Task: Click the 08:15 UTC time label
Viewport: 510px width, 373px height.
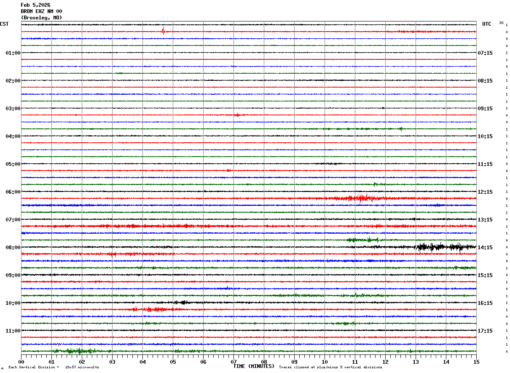Action: 485,81
